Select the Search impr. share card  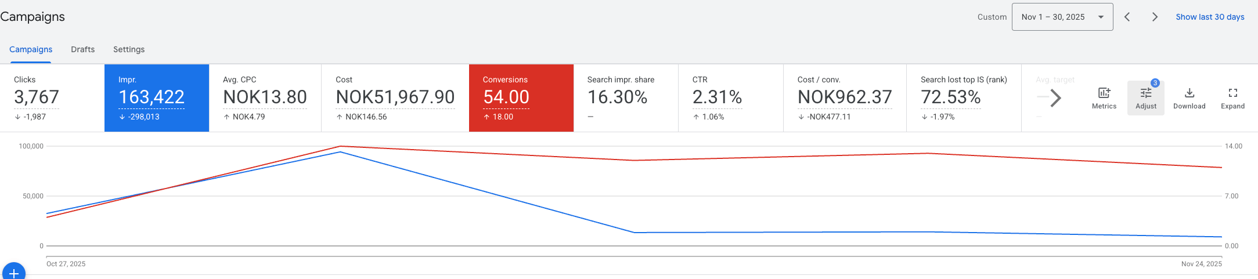tap(626, 98)
